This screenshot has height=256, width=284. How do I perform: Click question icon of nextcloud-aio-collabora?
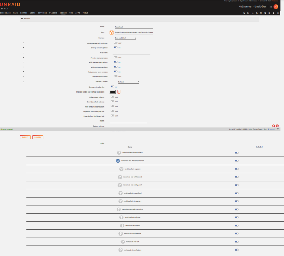pos(120,250)
